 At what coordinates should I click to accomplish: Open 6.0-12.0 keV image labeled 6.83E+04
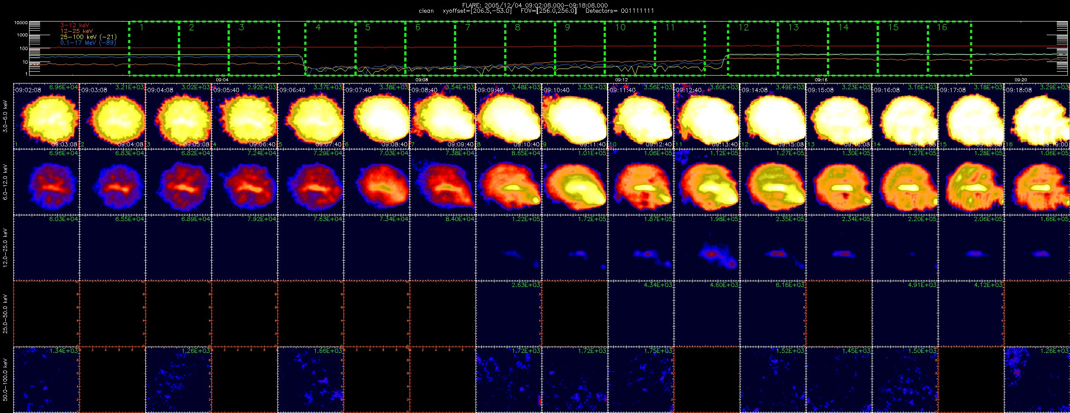112,182
